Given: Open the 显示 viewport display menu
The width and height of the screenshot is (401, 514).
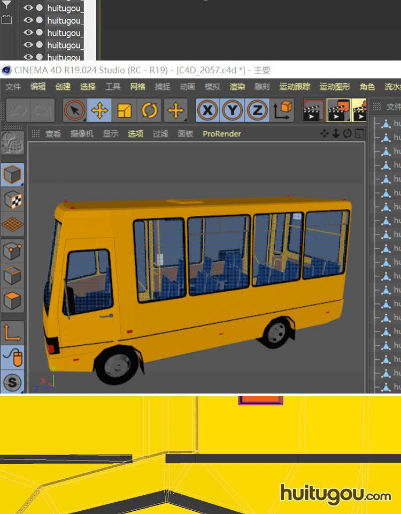Looking at the screenshot, I should 111,134.
